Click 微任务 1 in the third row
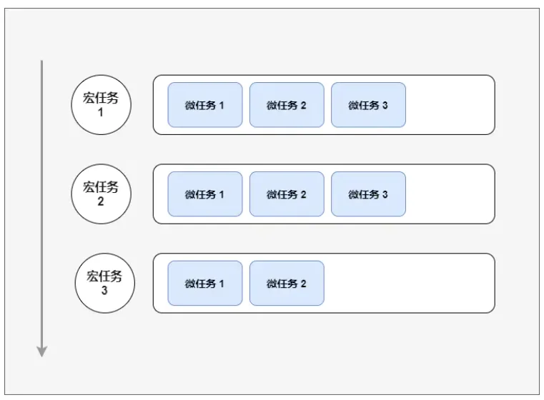 click(205, 283)
